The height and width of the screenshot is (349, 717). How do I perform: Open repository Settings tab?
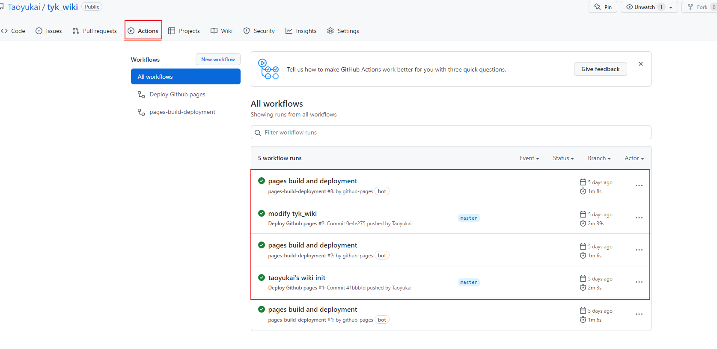coord(343,31)
